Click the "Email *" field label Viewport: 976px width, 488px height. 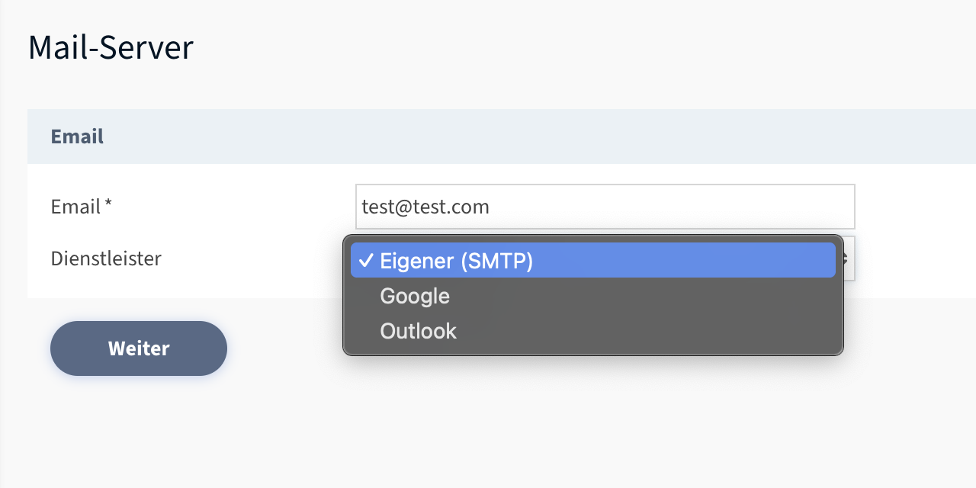[75, 207]
